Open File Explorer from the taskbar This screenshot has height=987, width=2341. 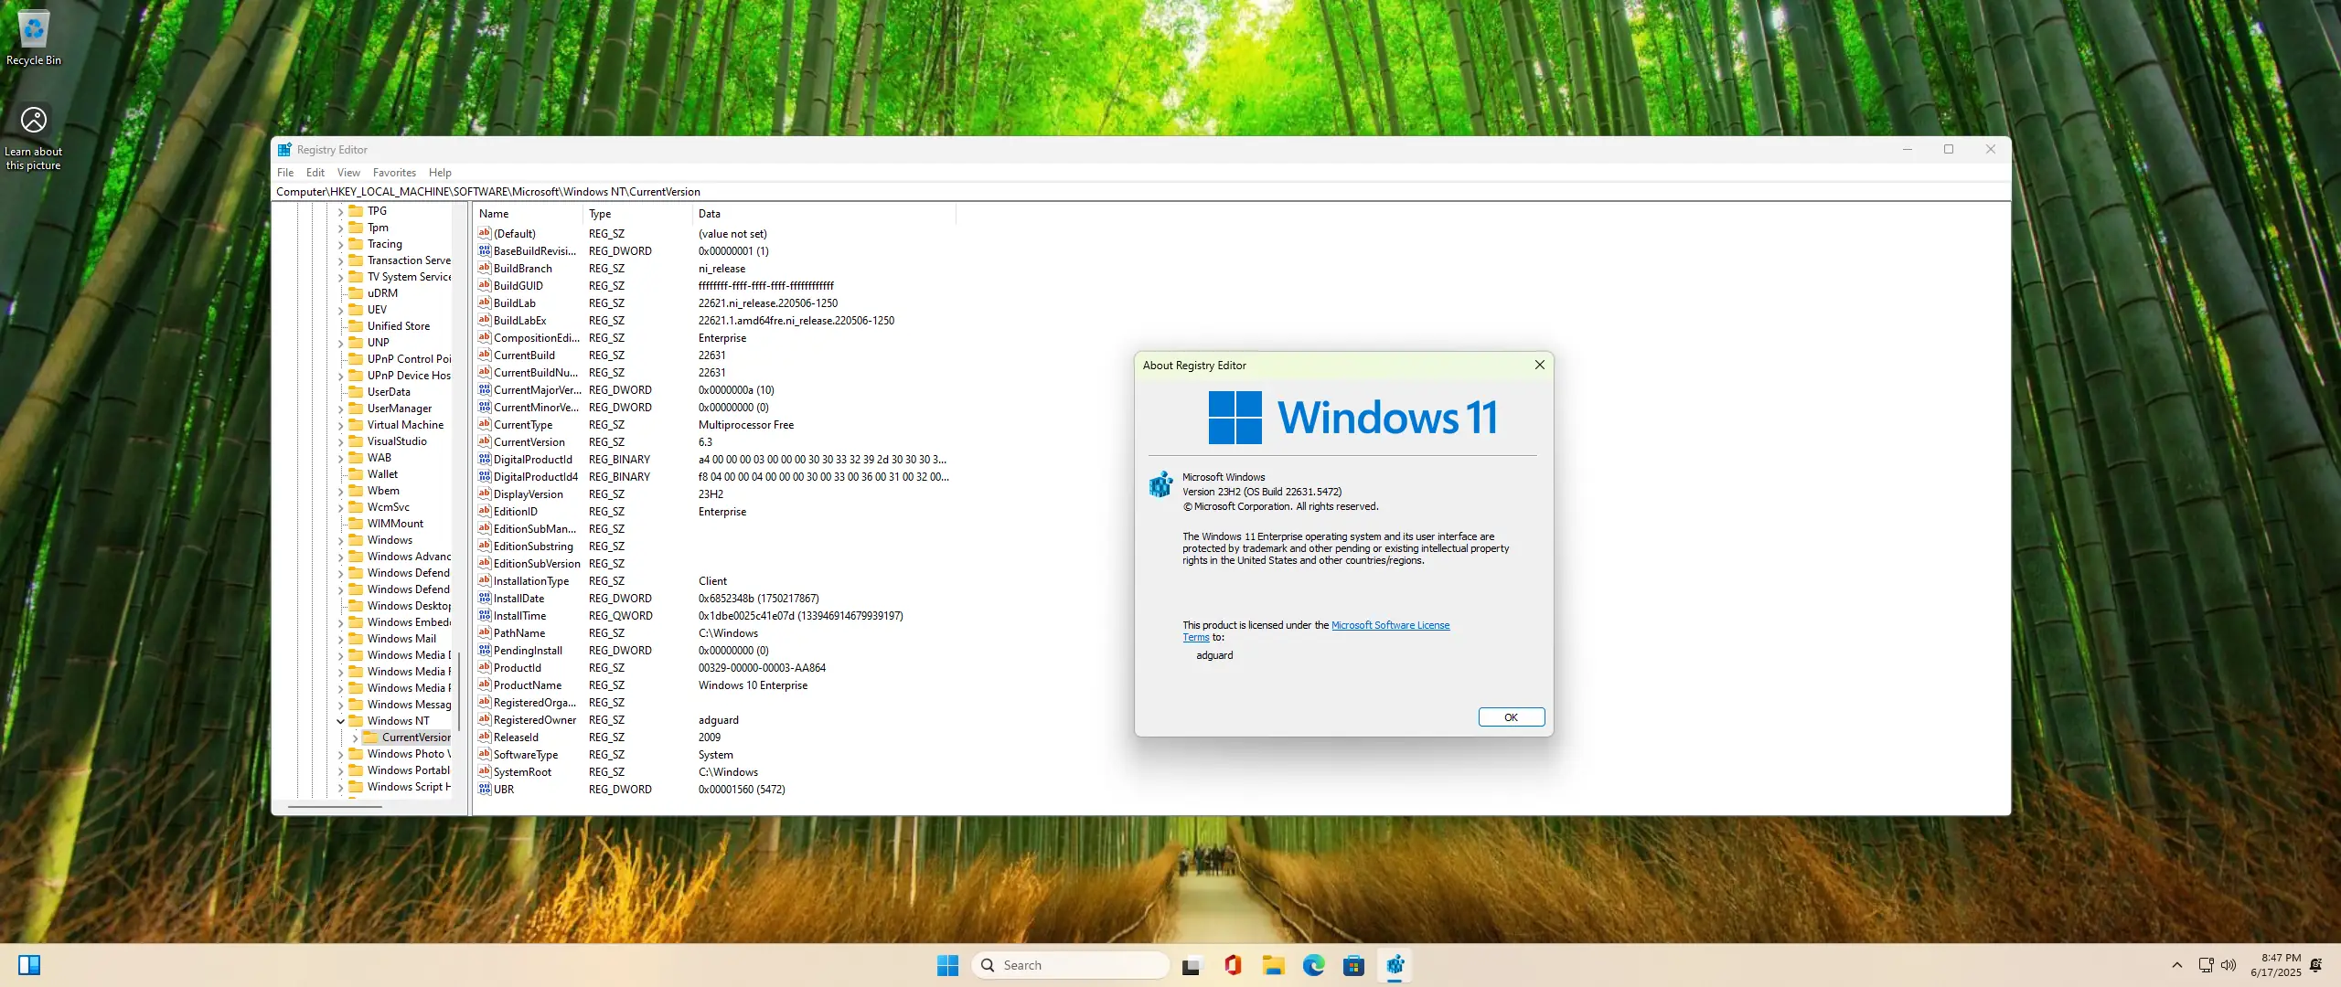coord(1273,965)
